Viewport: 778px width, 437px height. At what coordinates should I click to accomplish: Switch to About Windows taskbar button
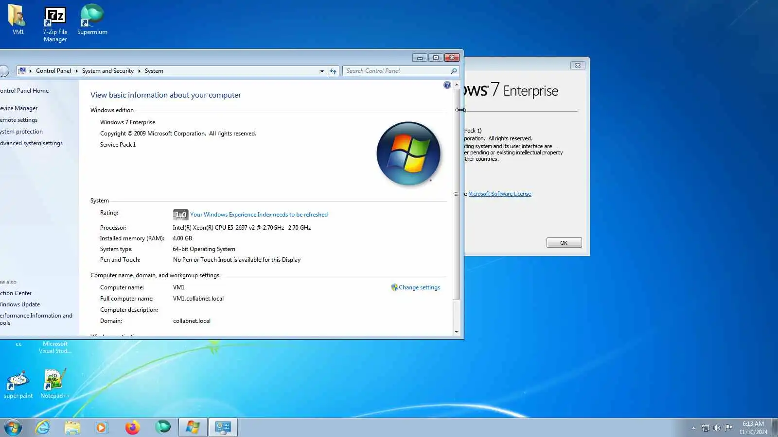pos(193,427)
